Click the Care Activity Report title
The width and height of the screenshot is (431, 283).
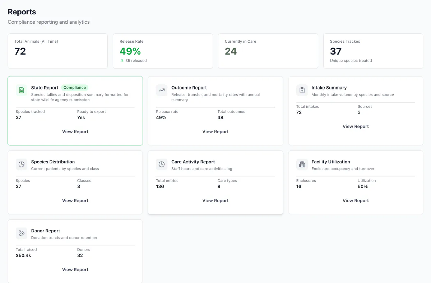[x=193, y=162]
